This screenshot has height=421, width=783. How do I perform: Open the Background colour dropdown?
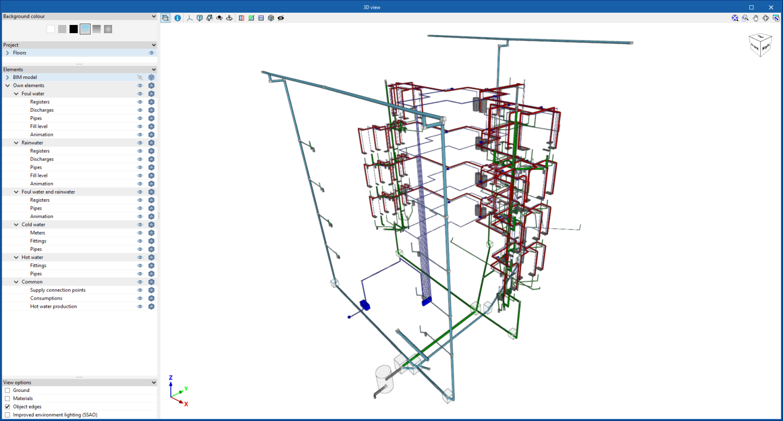click(x=153, y=16)
